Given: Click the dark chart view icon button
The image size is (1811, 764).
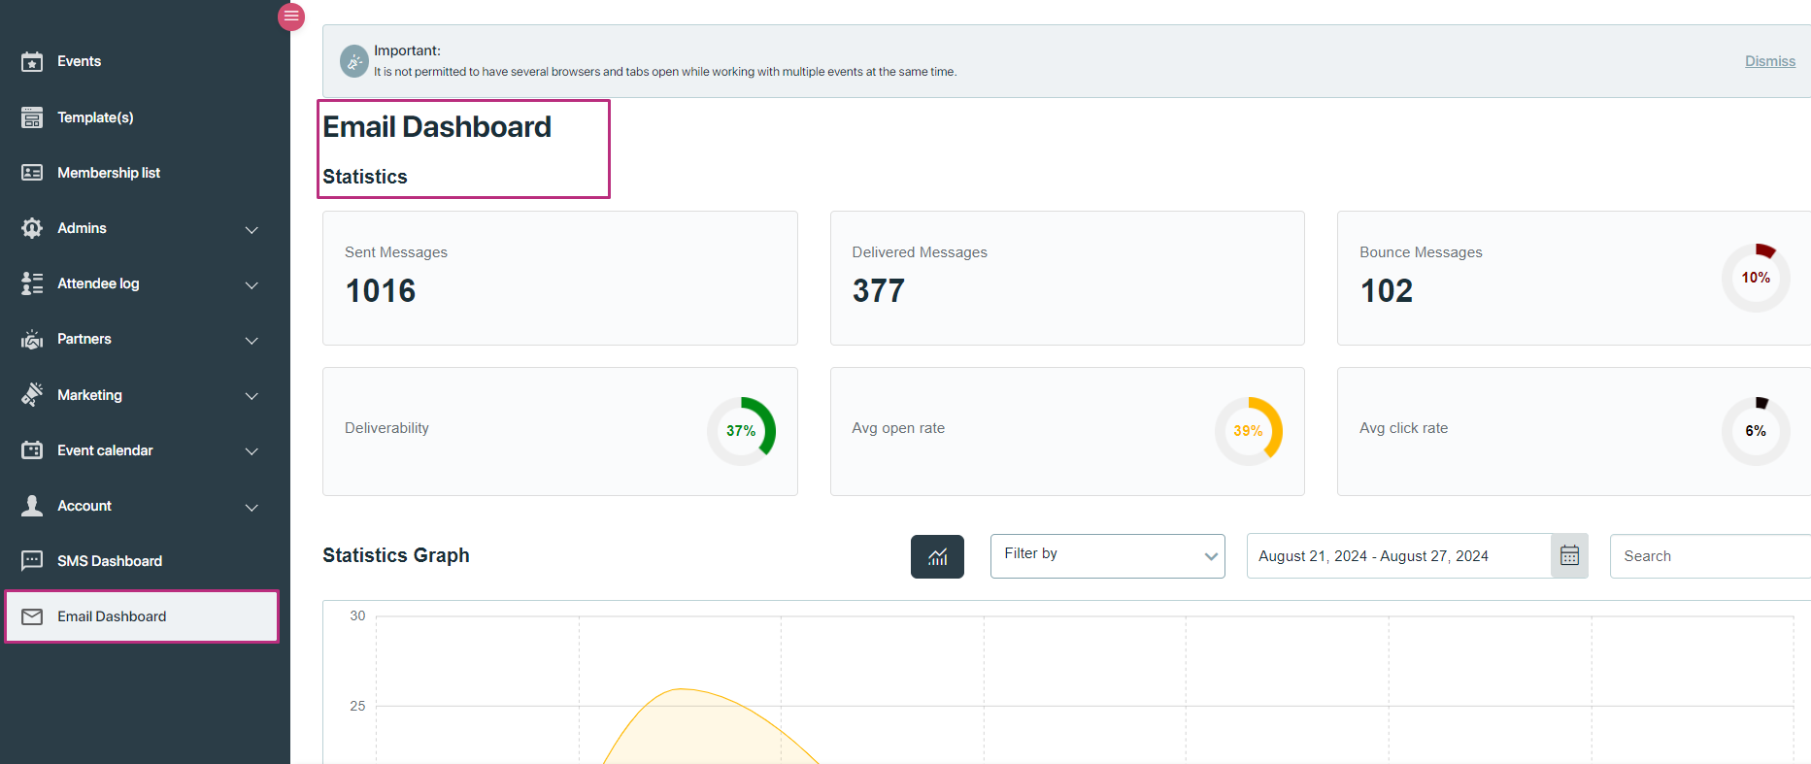Looking at the screenshot, I should (937, 556).
